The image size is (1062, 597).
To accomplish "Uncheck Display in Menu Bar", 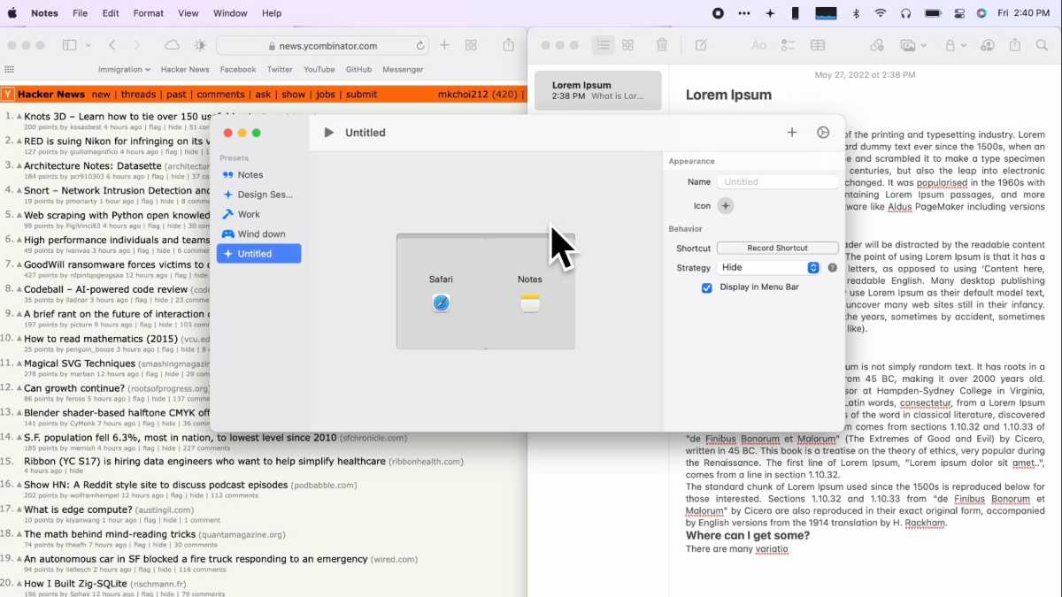I will coord(706,287).
